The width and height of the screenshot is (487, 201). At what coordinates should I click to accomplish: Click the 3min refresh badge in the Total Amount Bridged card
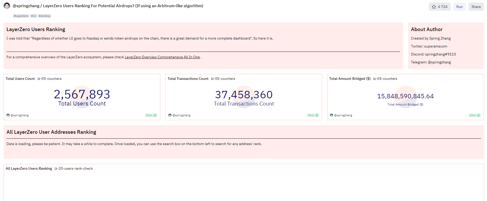475,115
